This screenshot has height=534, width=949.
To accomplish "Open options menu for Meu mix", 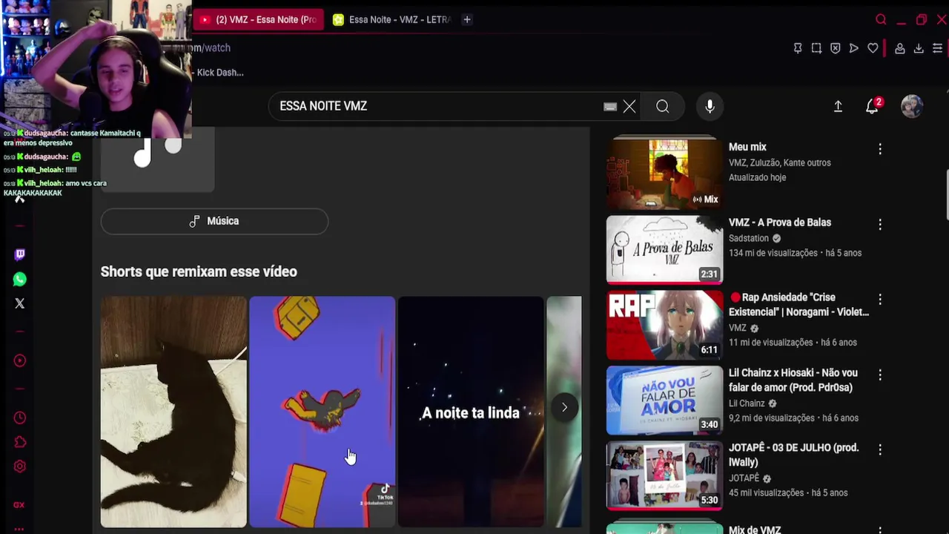I will pos(880,149).
